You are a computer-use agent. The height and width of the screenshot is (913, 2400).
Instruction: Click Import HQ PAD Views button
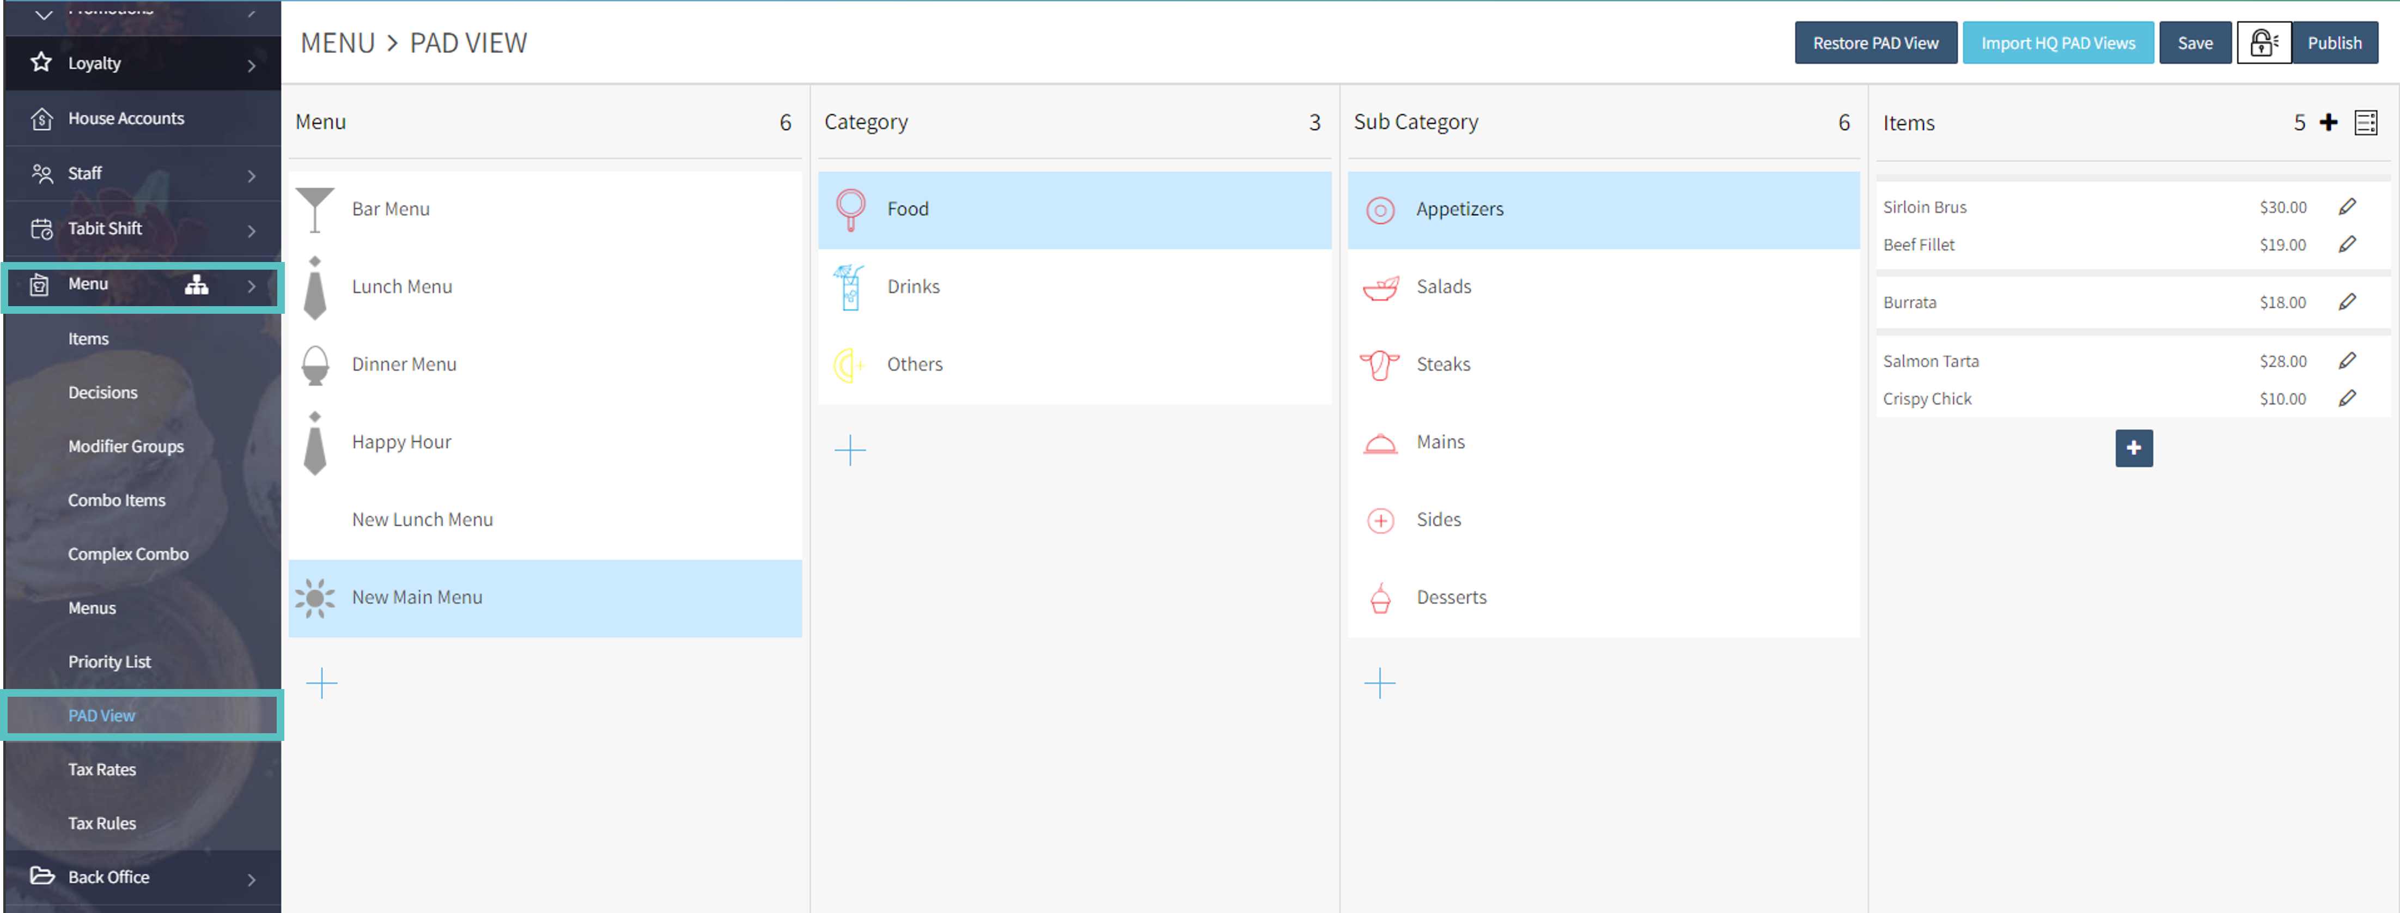coord(2057,43)
